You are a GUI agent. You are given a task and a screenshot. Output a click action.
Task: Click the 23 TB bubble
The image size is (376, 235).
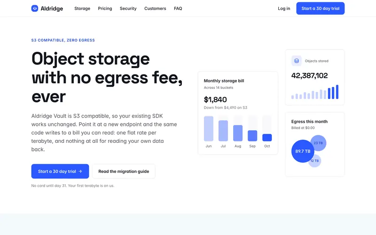tap(320, 142)
